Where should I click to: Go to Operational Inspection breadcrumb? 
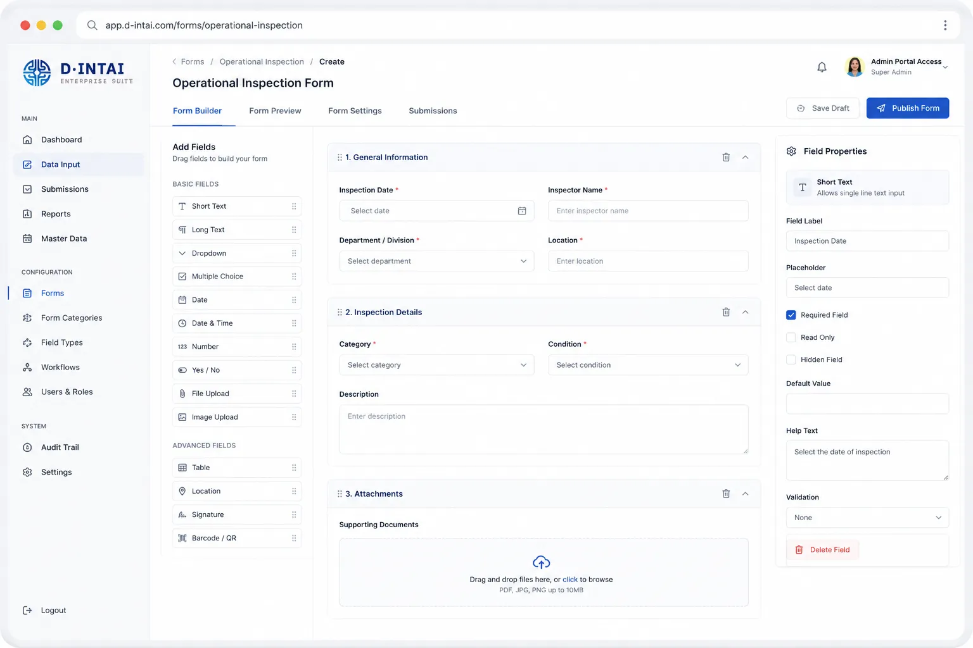[262, 61]
